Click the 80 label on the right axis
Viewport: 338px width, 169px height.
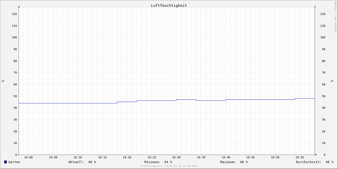(324, 61)
